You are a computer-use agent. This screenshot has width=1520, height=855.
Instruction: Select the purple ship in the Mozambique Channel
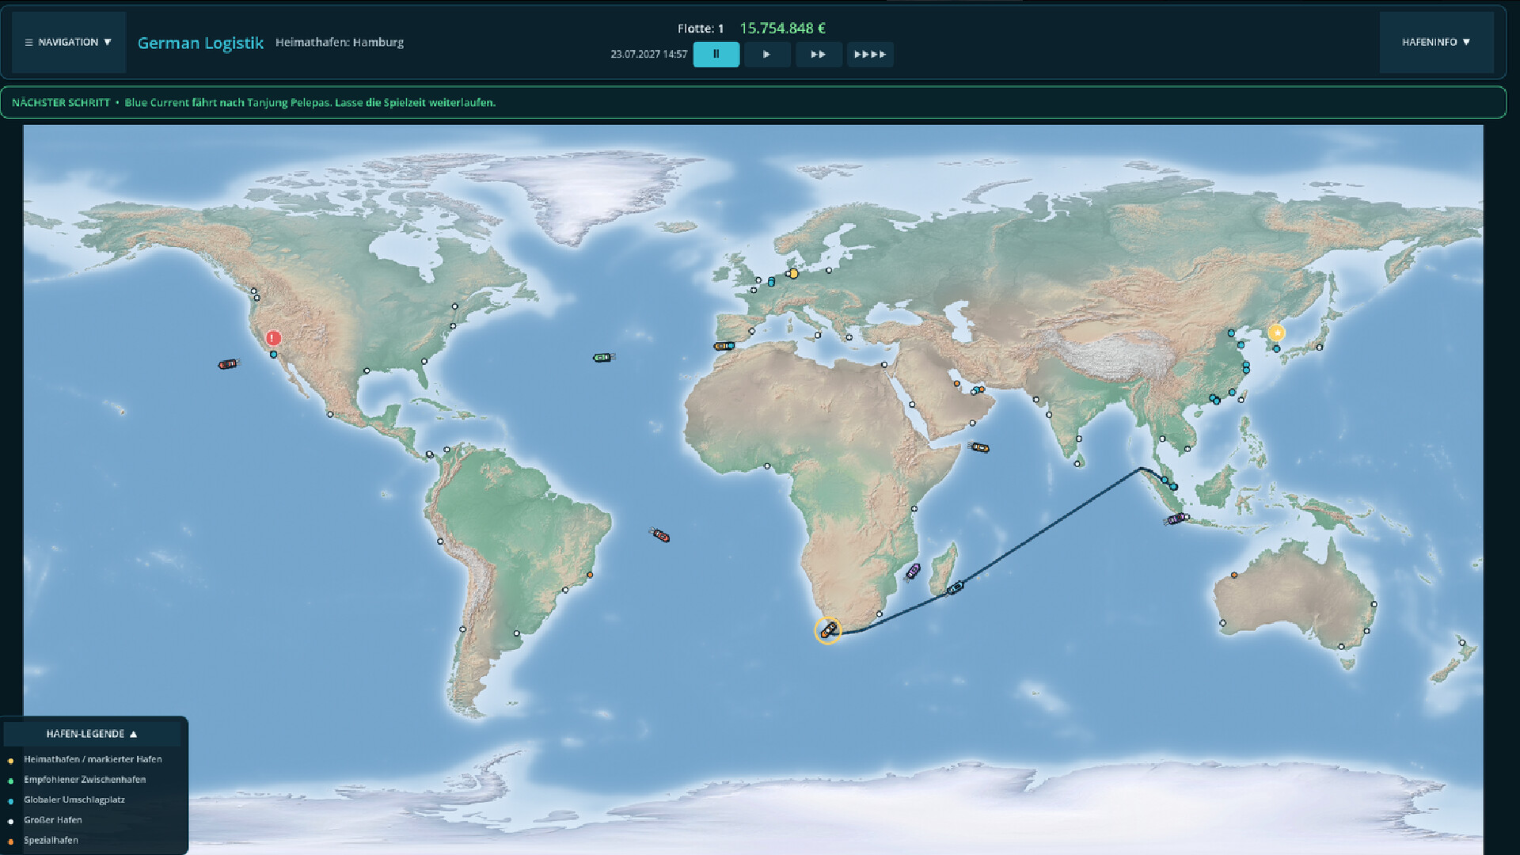[913, 572]
